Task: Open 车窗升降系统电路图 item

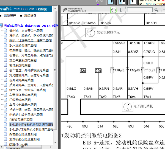Action: (23, 95)
